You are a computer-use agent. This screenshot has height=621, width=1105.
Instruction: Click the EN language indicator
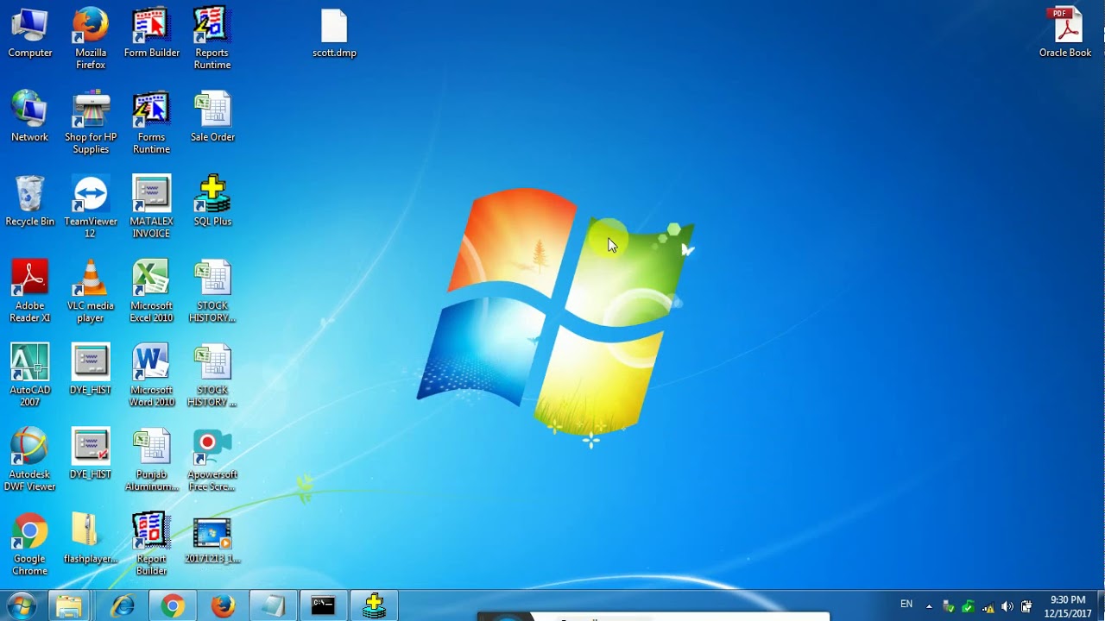coord(906,605)
